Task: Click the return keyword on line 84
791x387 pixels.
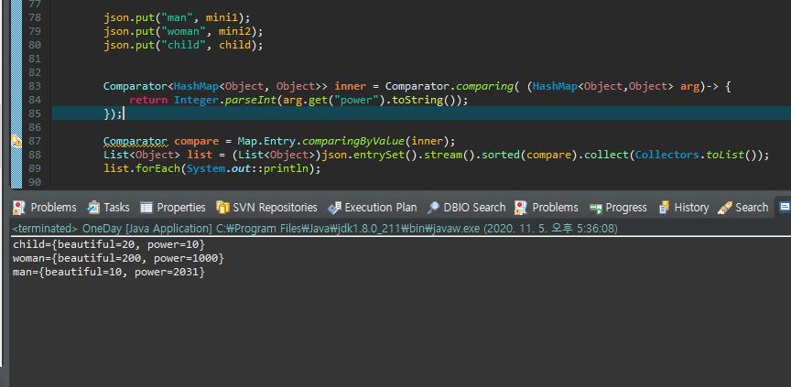Action: [x=148, y=101]
